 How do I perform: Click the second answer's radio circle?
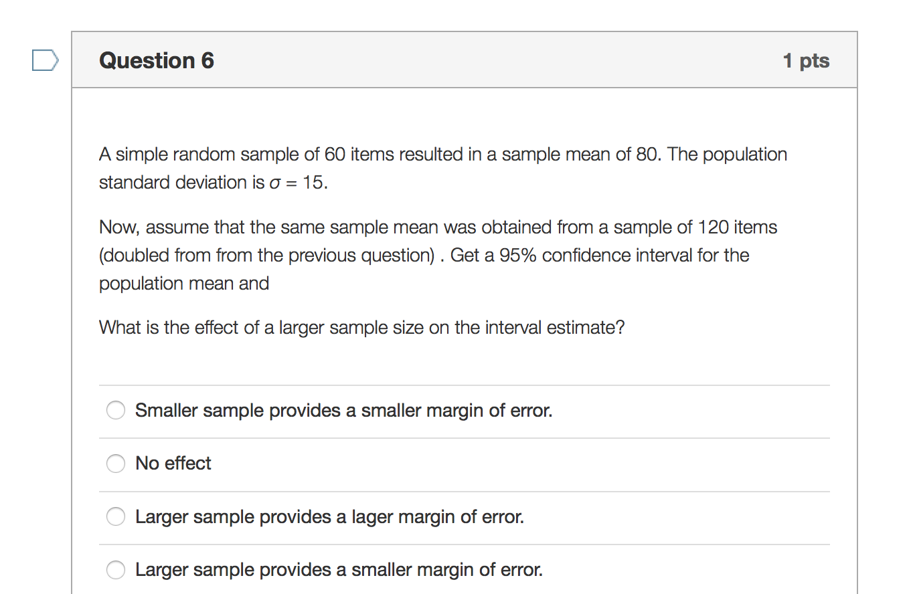pos(115,463)
